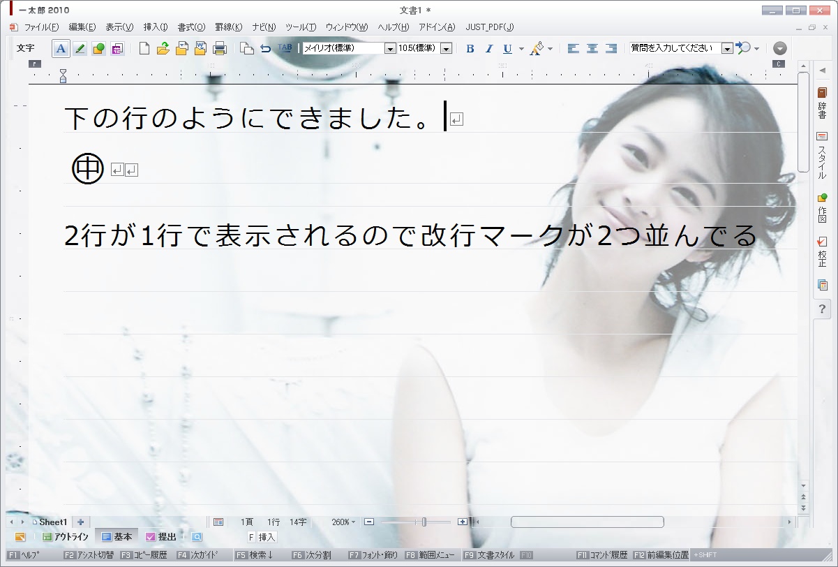Save the document with the save folder icon
The width and height of the screenshot is (838, 567).
(x=182, y=48)
